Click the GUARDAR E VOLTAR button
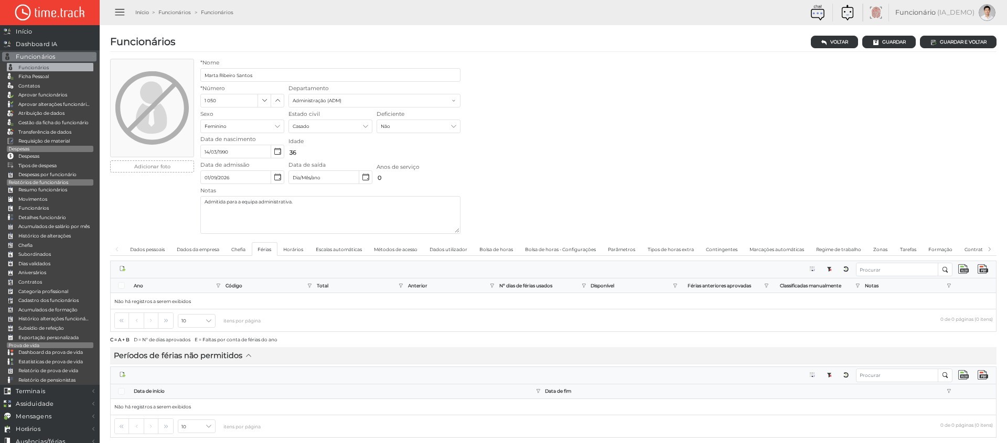 (958, 42)
